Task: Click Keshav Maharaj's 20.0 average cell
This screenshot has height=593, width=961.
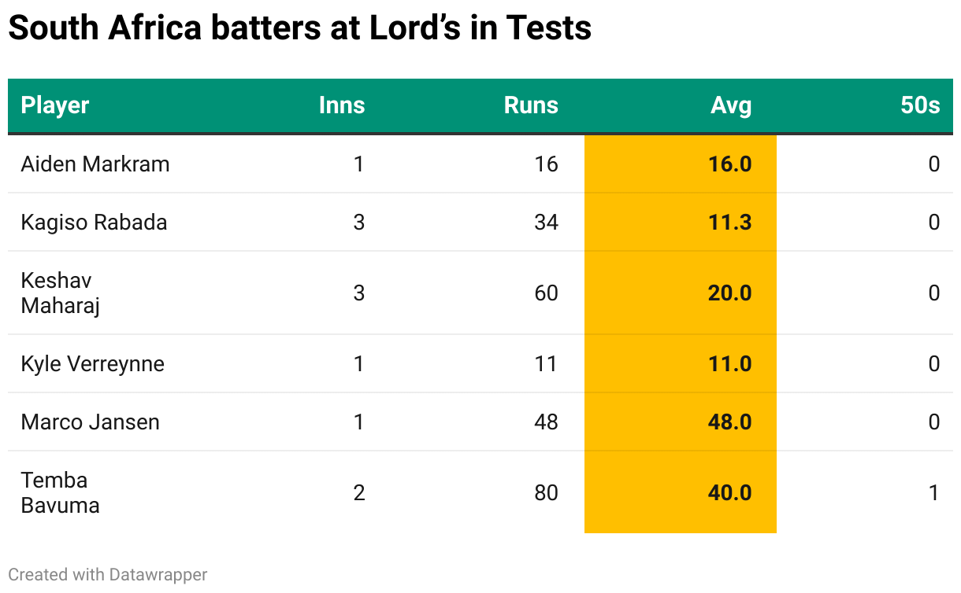Action: (729, 293)
